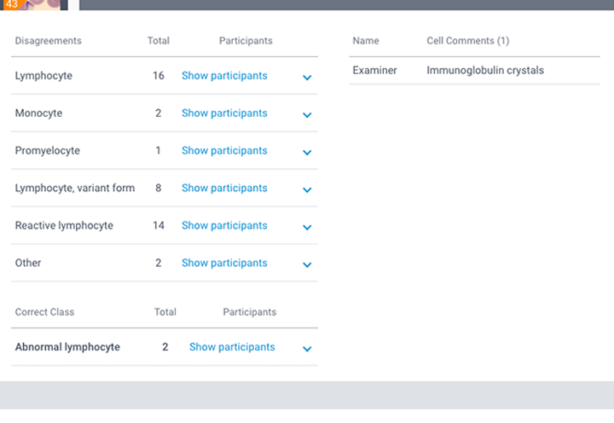Click the 'Promyelocyte' disagreement label

(x=48, y=151)
